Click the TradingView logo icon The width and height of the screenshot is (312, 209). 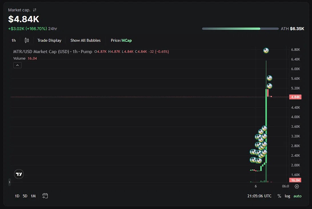19,174
